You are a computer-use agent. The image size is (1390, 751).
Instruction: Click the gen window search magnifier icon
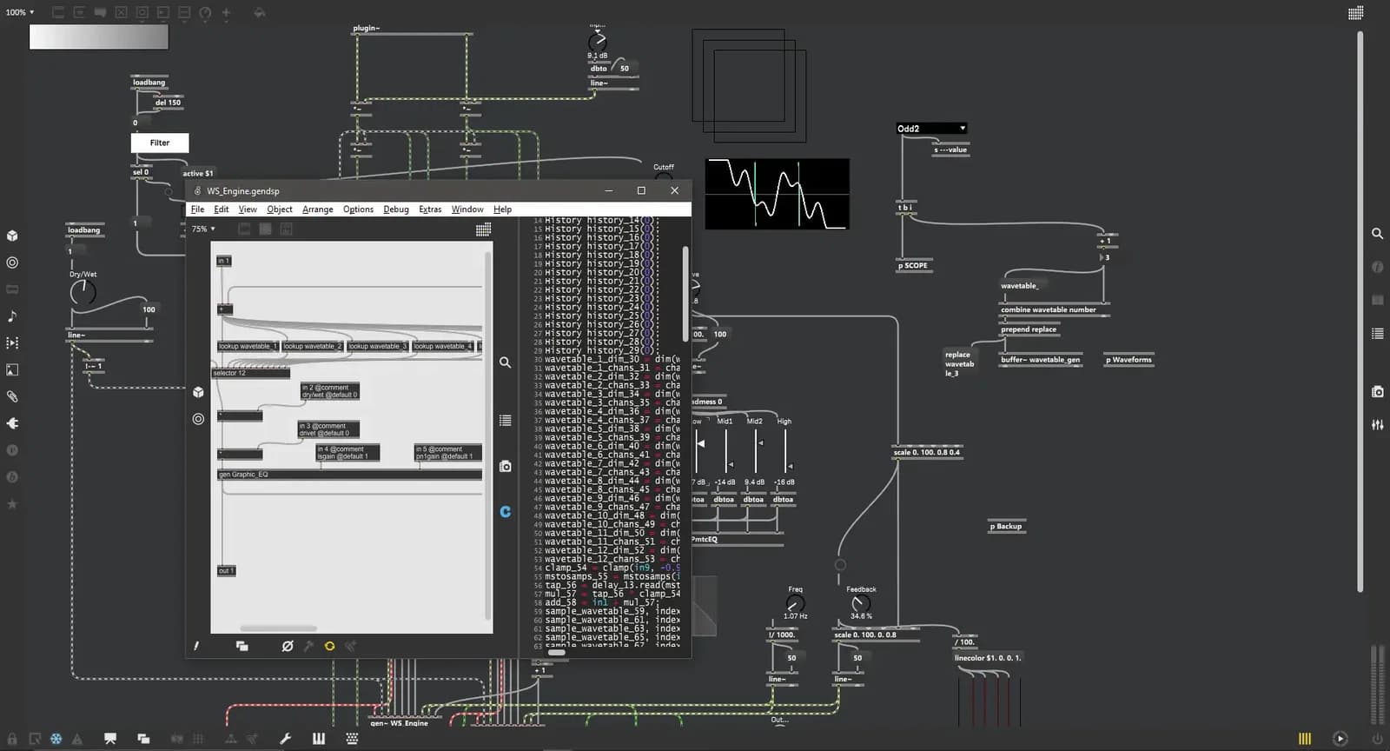[x=505, y=362]
